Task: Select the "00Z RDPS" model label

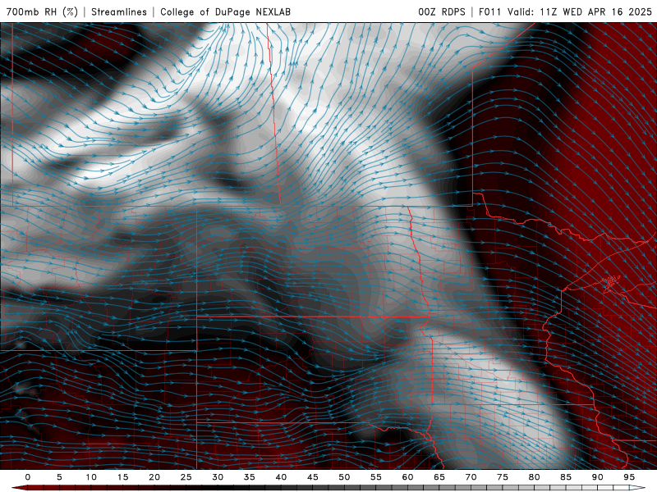Action: click(x=442, y=11)
